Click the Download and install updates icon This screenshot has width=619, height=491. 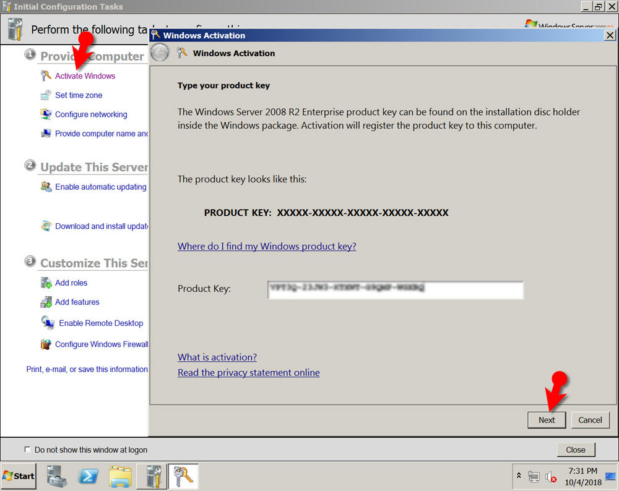(x=46, y=226)
